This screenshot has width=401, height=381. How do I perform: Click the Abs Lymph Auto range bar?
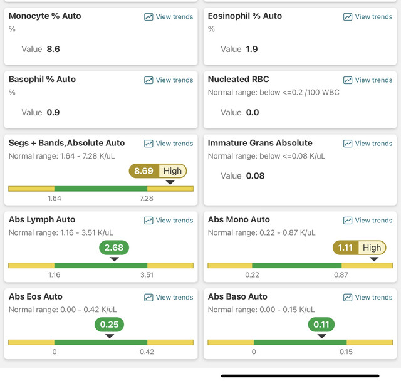click(101, 266)
